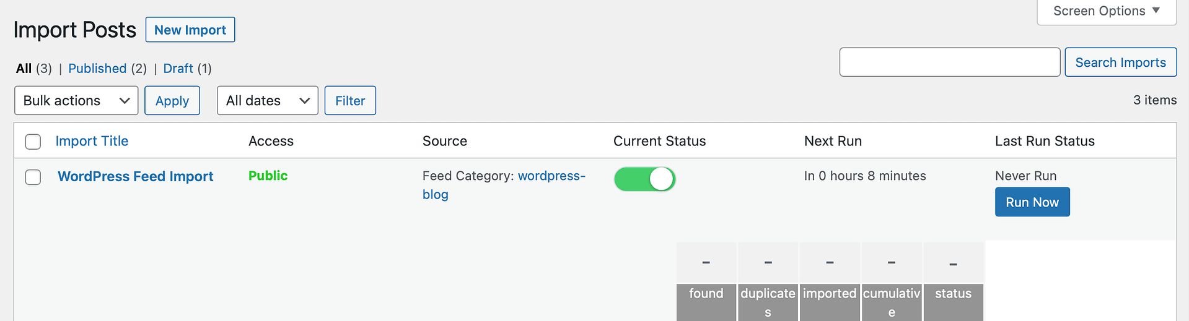Open the wordpress-blog feed category link

click(x=504, y=185)
